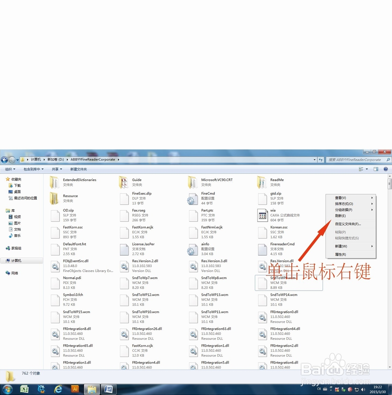392x395 pixels.
Task: Open the 共享 dropdown
Action: [x=57, y=169]
